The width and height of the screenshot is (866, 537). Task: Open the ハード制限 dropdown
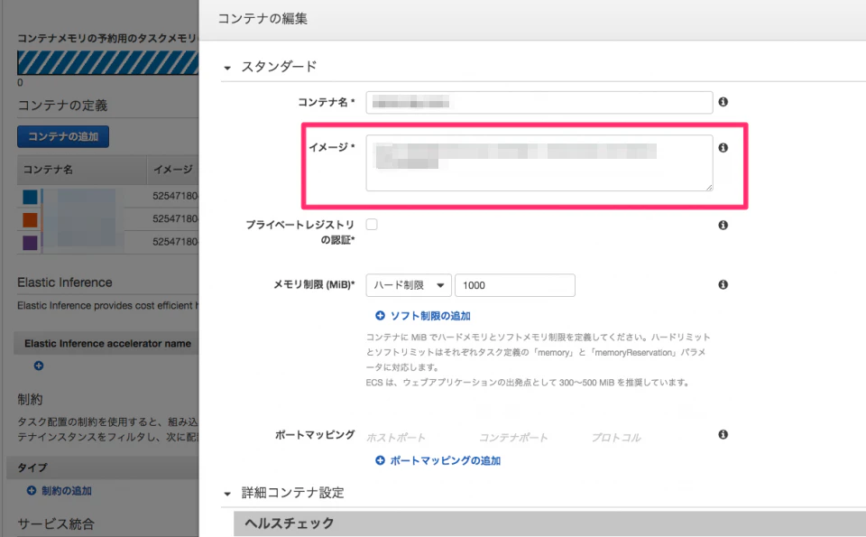[x=407, y=284]
